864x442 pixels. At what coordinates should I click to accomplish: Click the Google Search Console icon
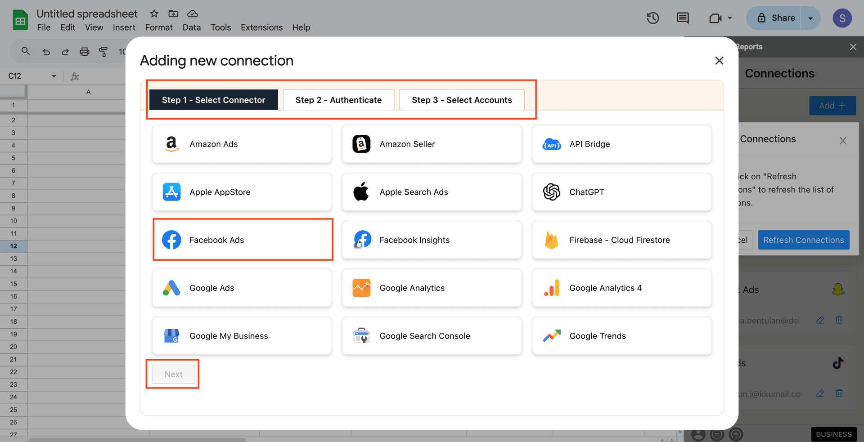pyautogui.click(x=361, y=336)
